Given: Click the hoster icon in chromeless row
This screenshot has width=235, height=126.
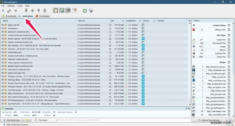Looking at the screenshot, I should [x=143, y=28].
